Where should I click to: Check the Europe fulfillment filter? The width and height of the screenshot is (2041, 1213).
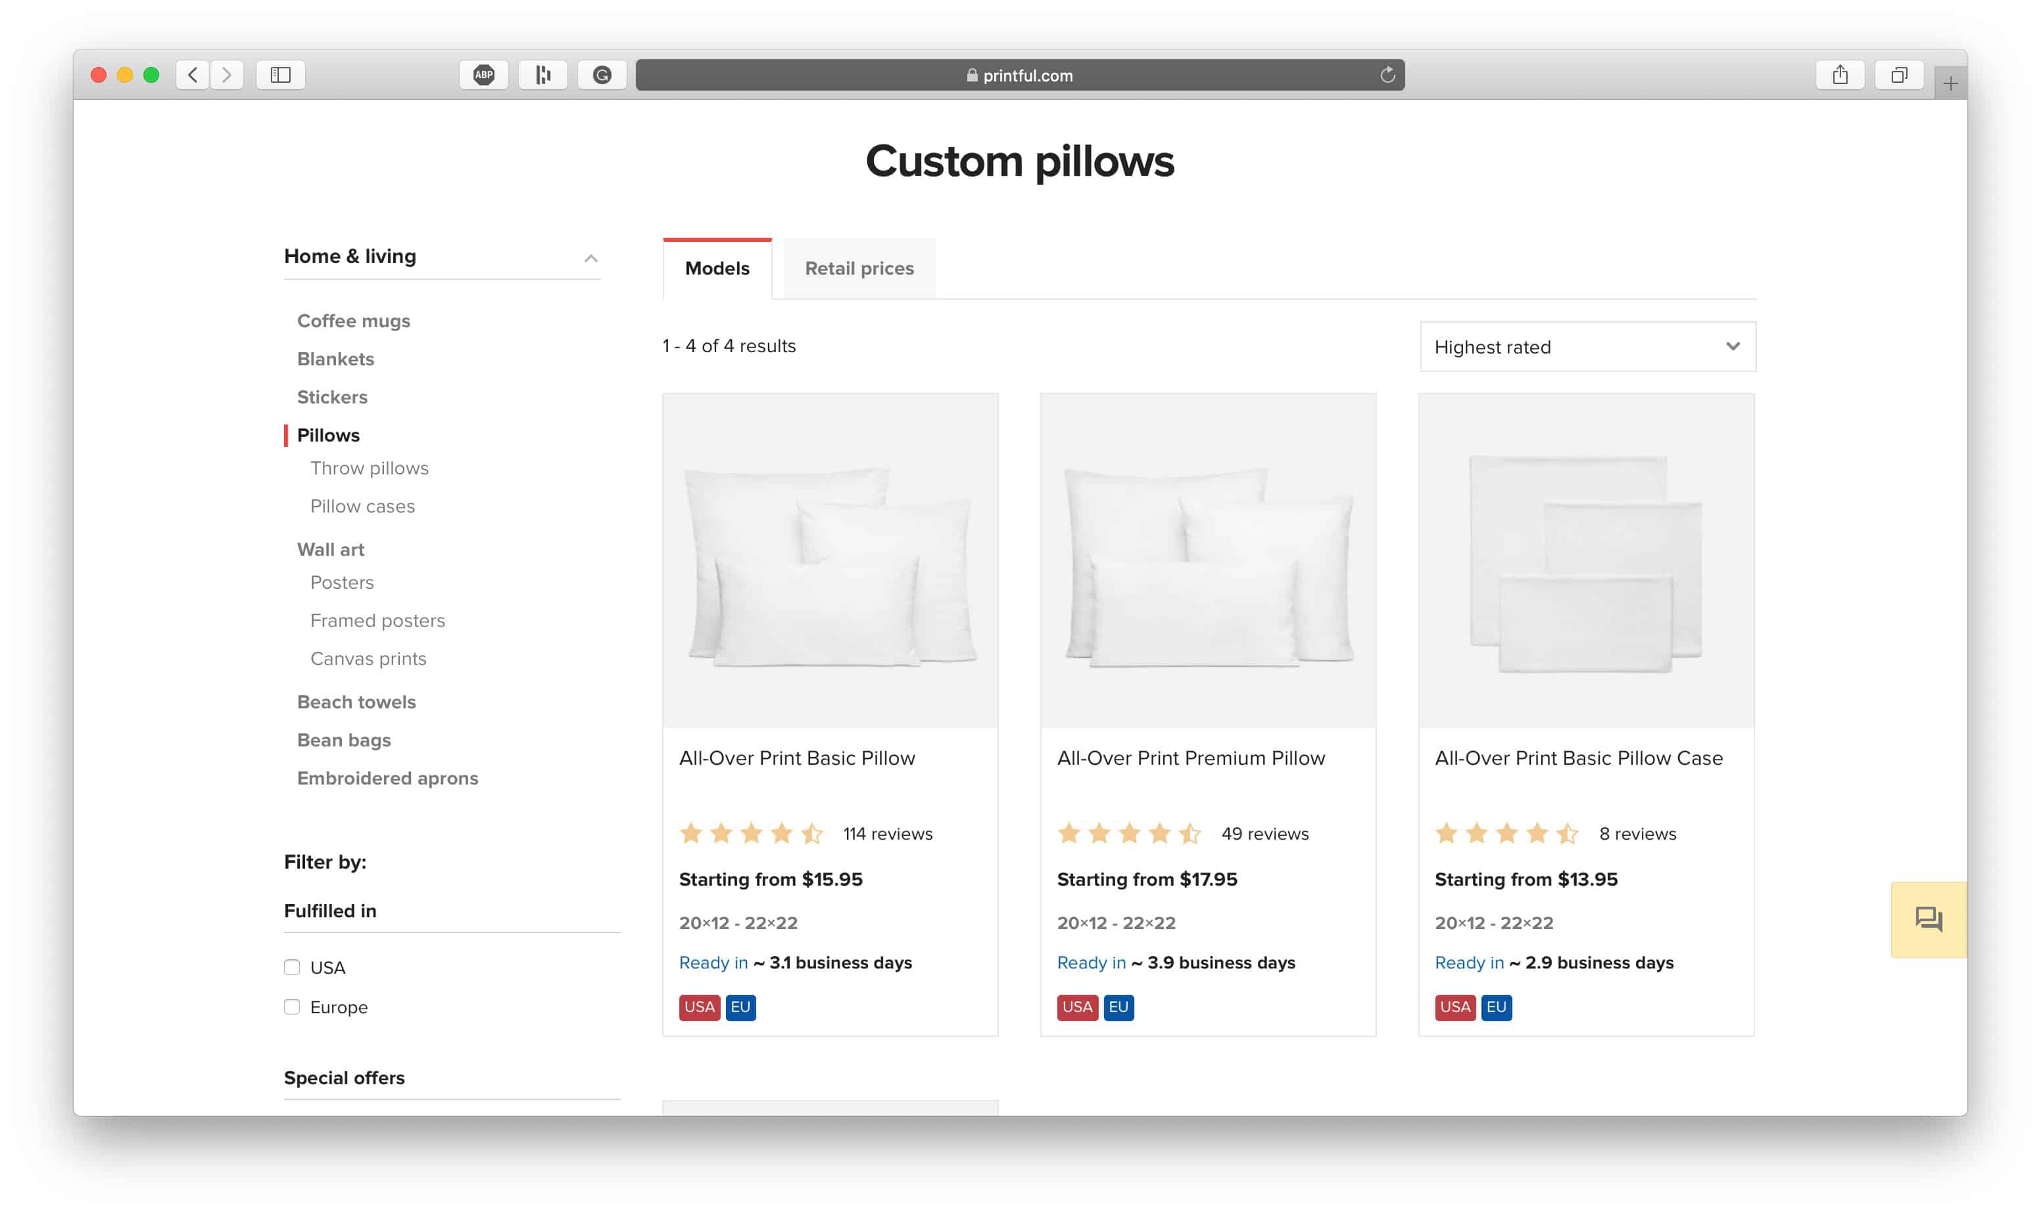coord(292,1006)
